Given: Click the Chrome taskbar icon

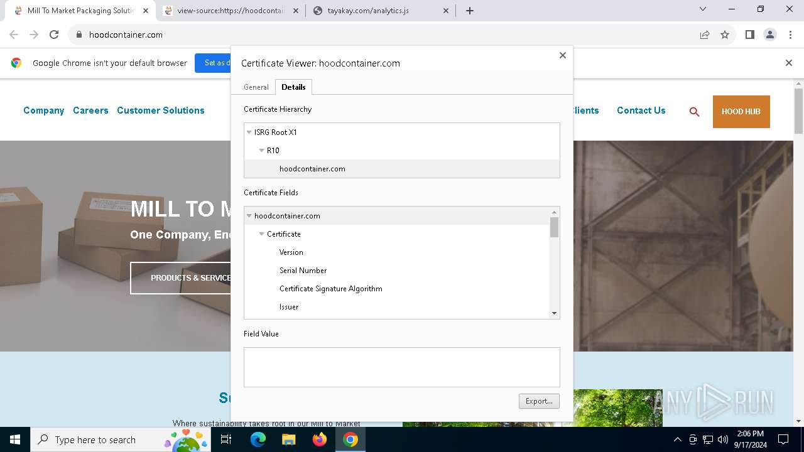Looking at the screenshot, I should point(350,439).
